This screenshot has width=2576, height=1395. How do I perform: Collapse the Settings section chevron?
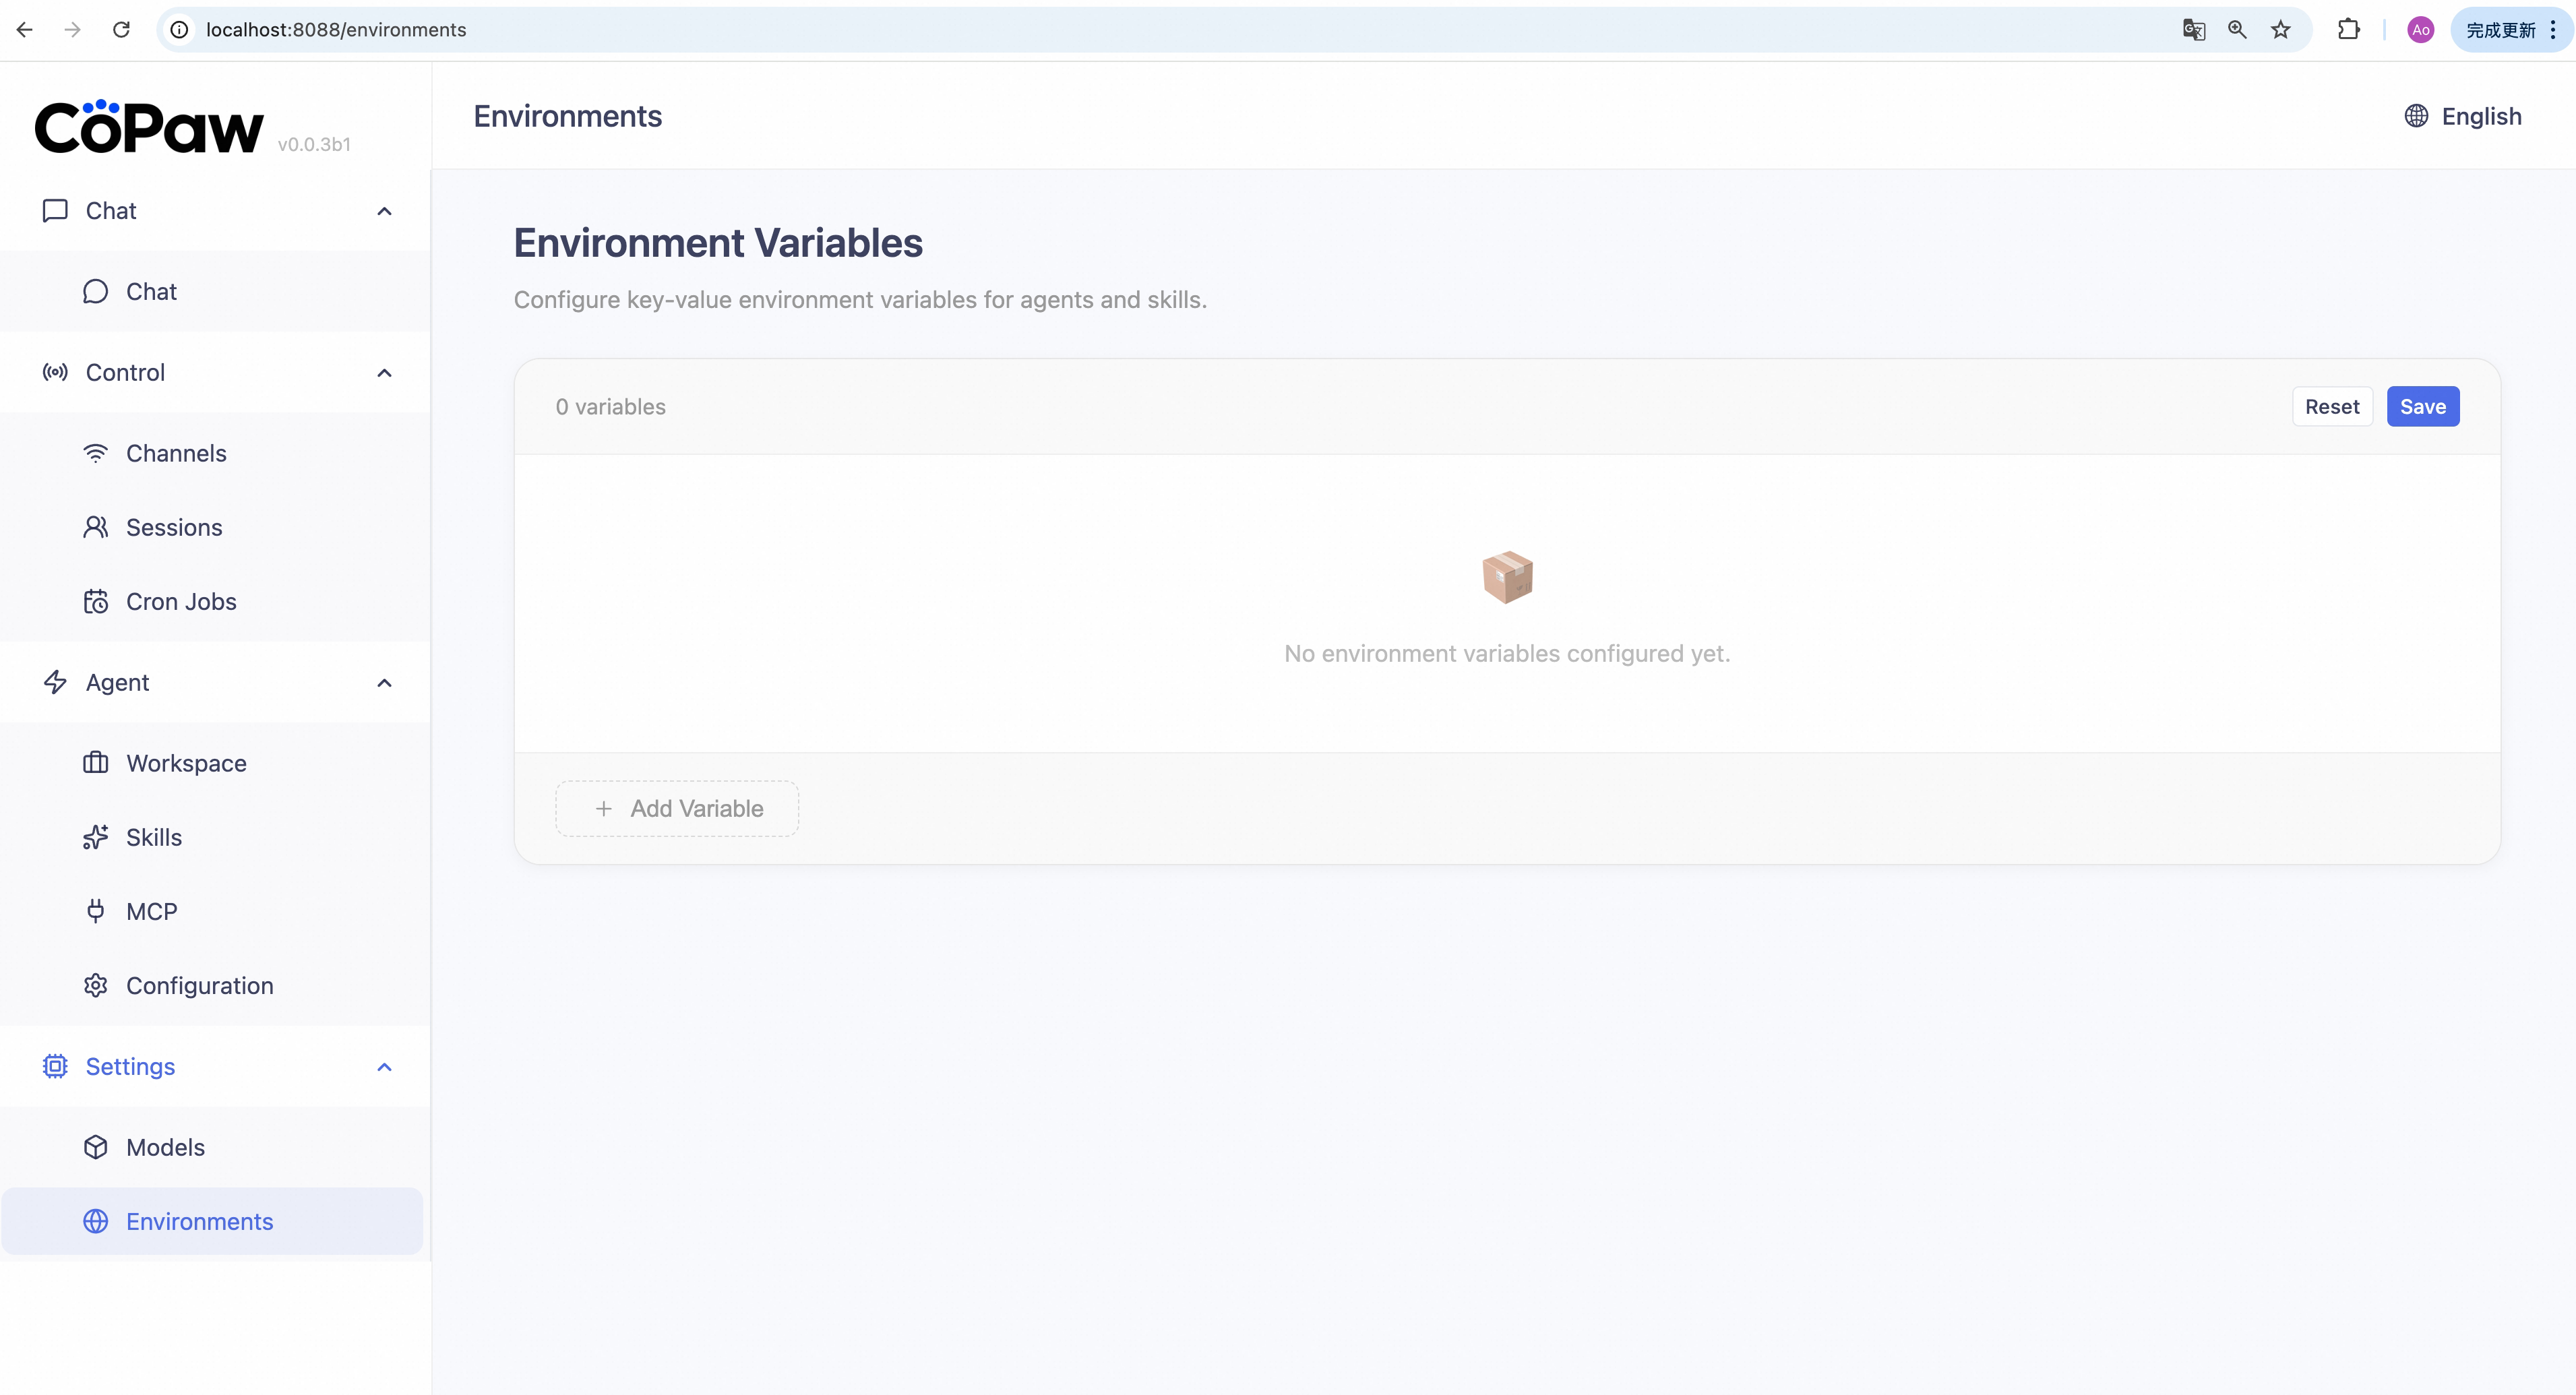pos(384,1067)
